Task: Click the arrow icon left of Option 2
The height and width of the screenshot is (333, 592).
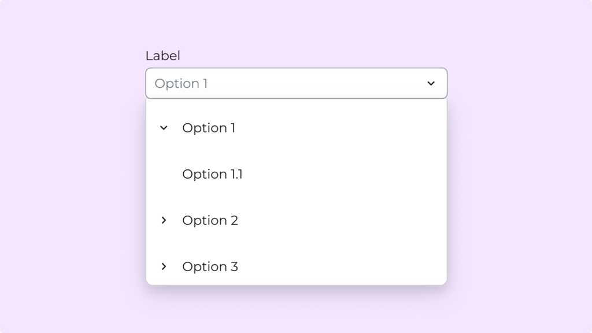Action: tap(164, 220)
